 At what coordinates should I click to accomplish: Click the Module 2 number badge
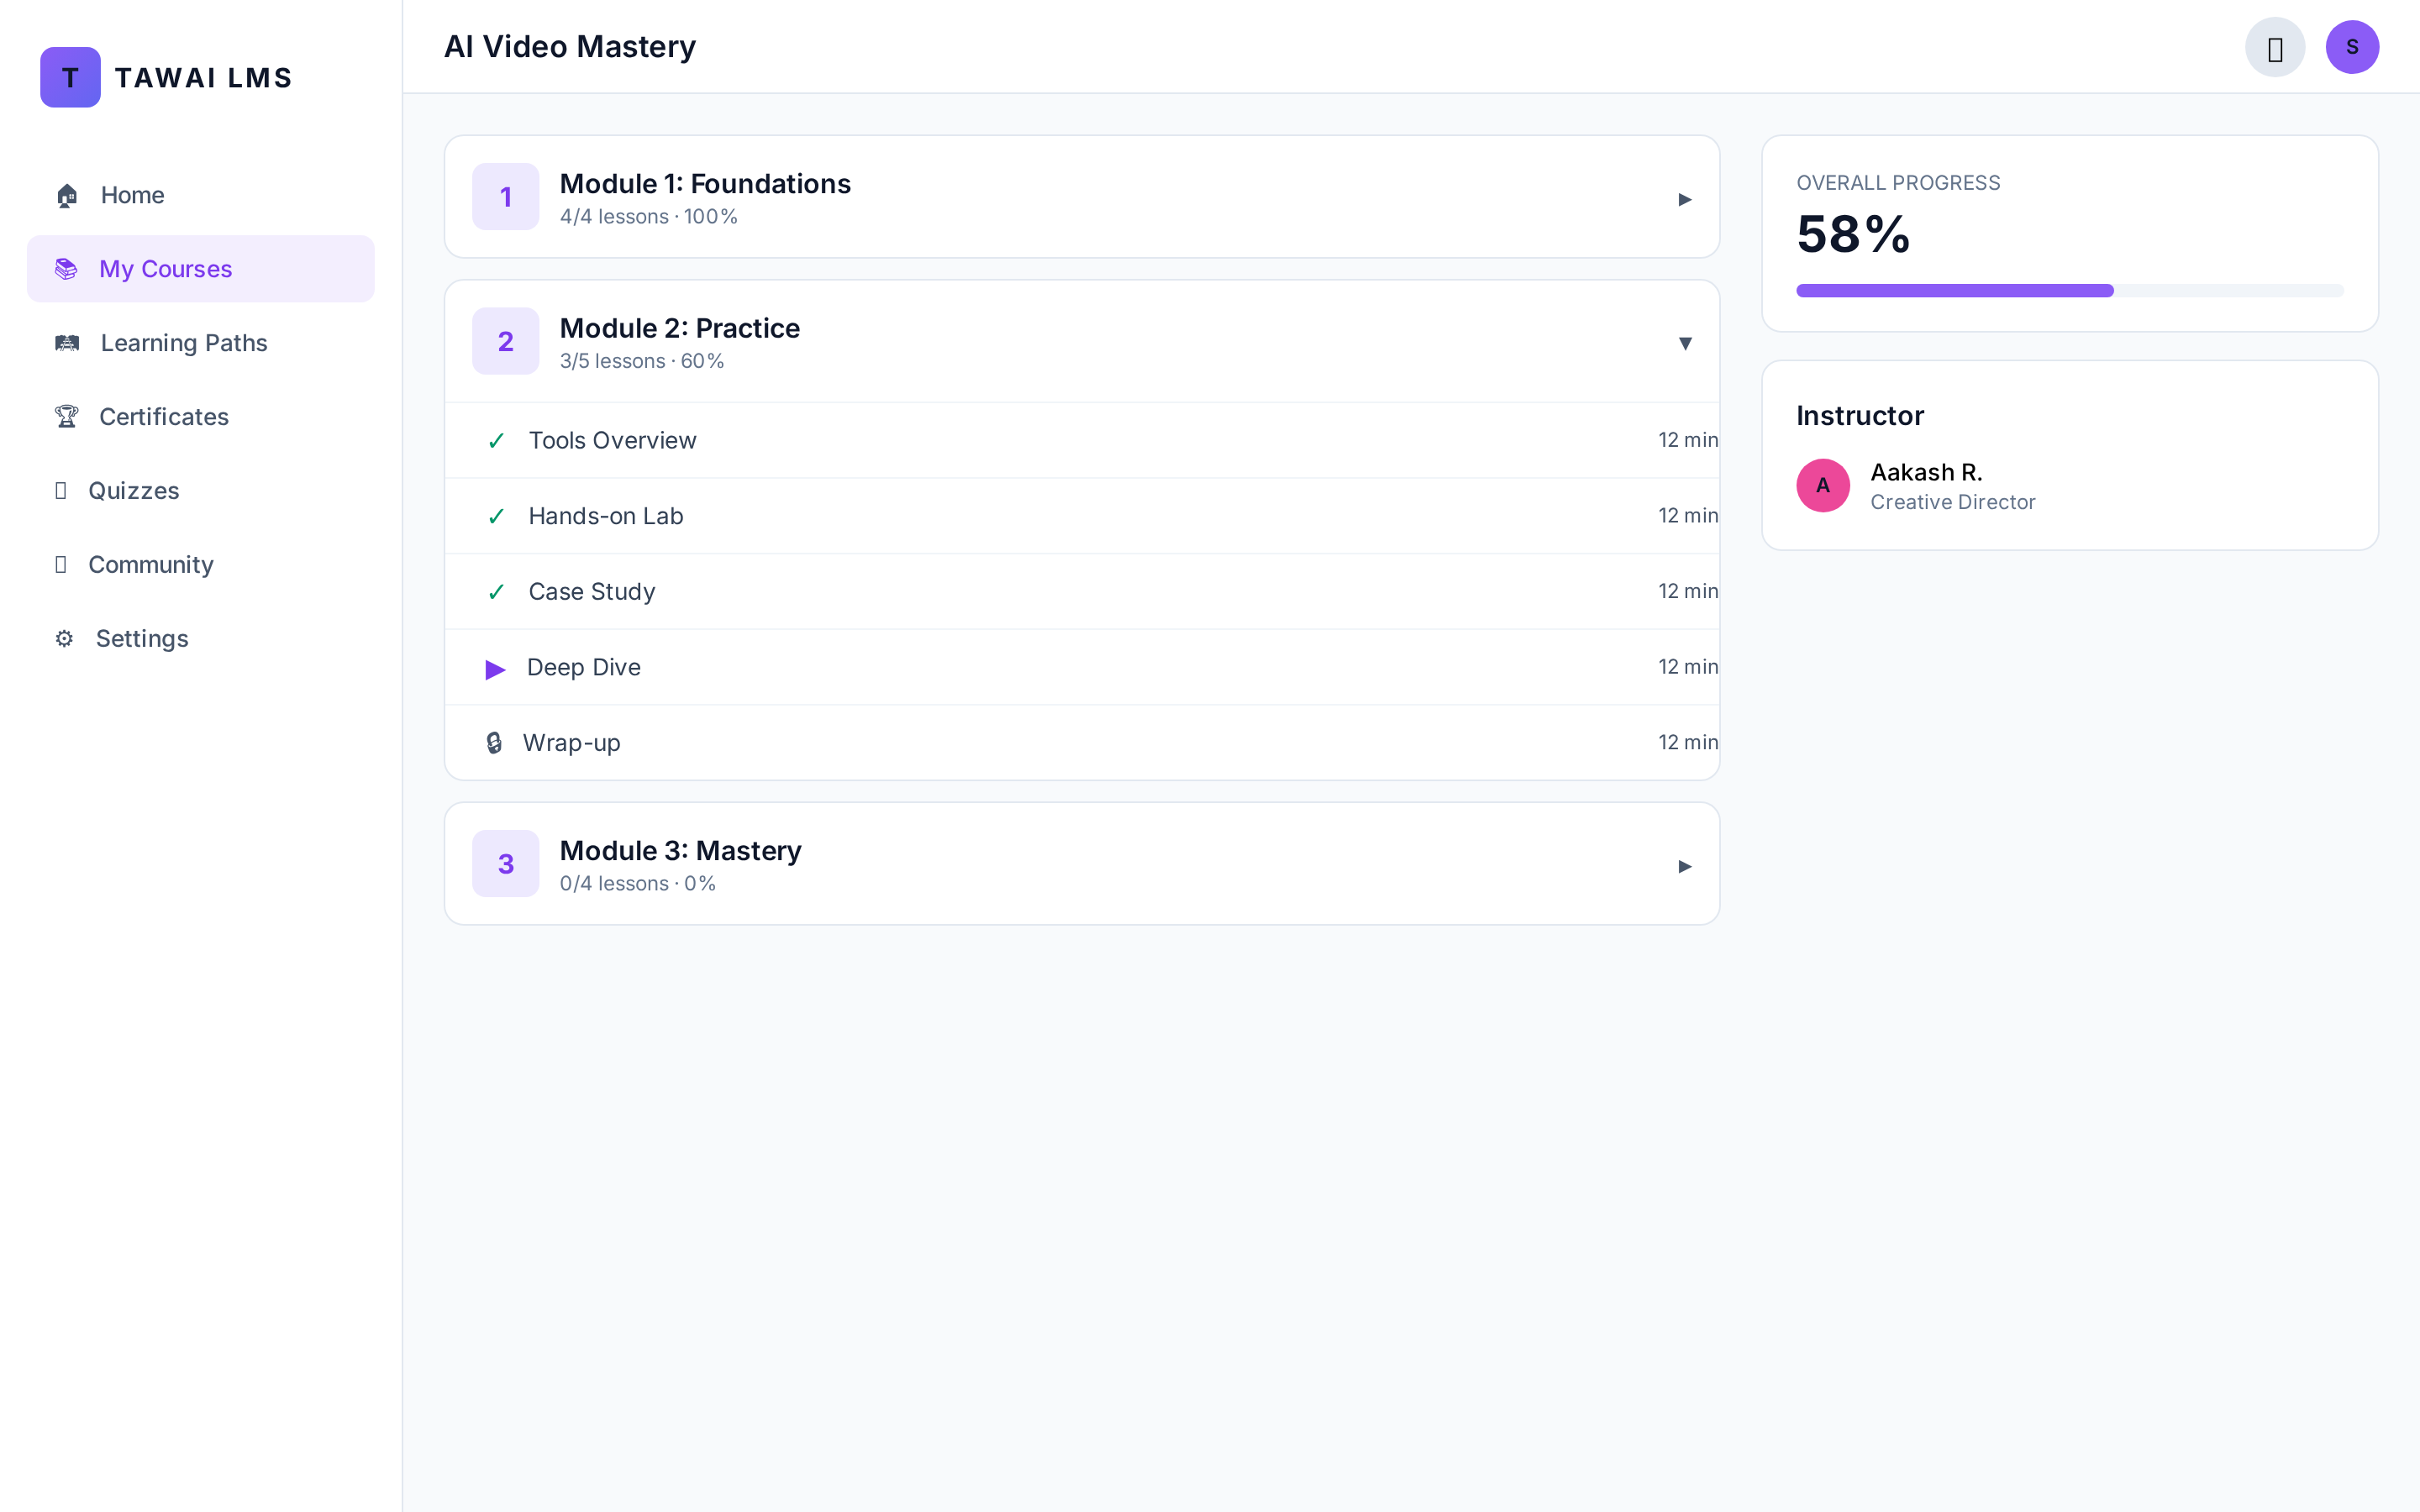coord(506,341)
